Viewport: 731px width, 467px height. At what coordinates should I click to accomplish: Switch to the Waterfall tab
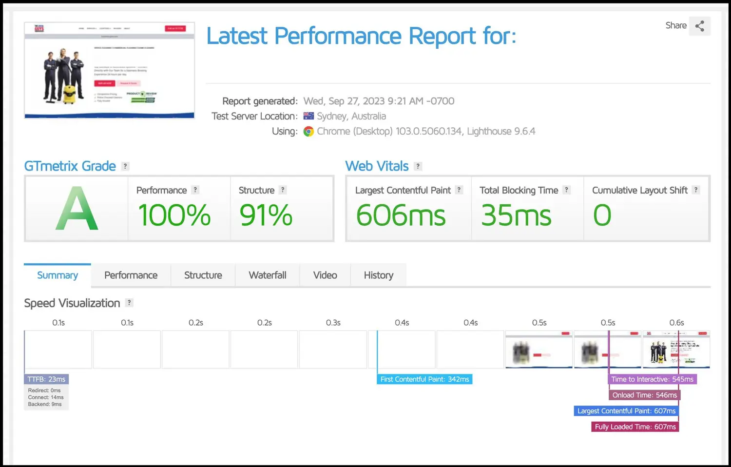click(267, 275)
